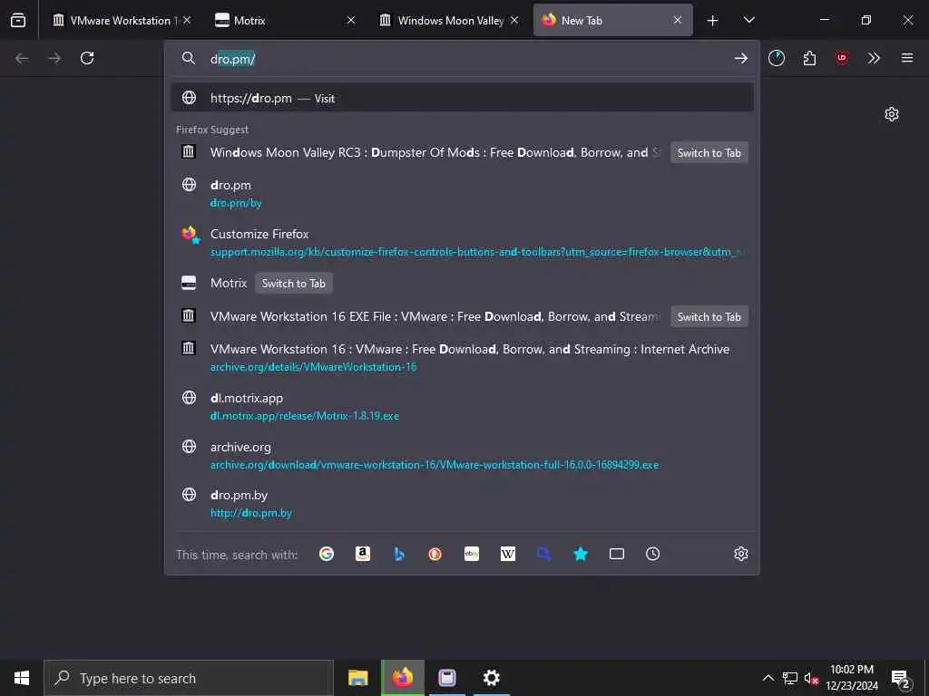Click the blue magnifier search engine icon
Viewport: 929px width, 696px height.
click(544, 554)
